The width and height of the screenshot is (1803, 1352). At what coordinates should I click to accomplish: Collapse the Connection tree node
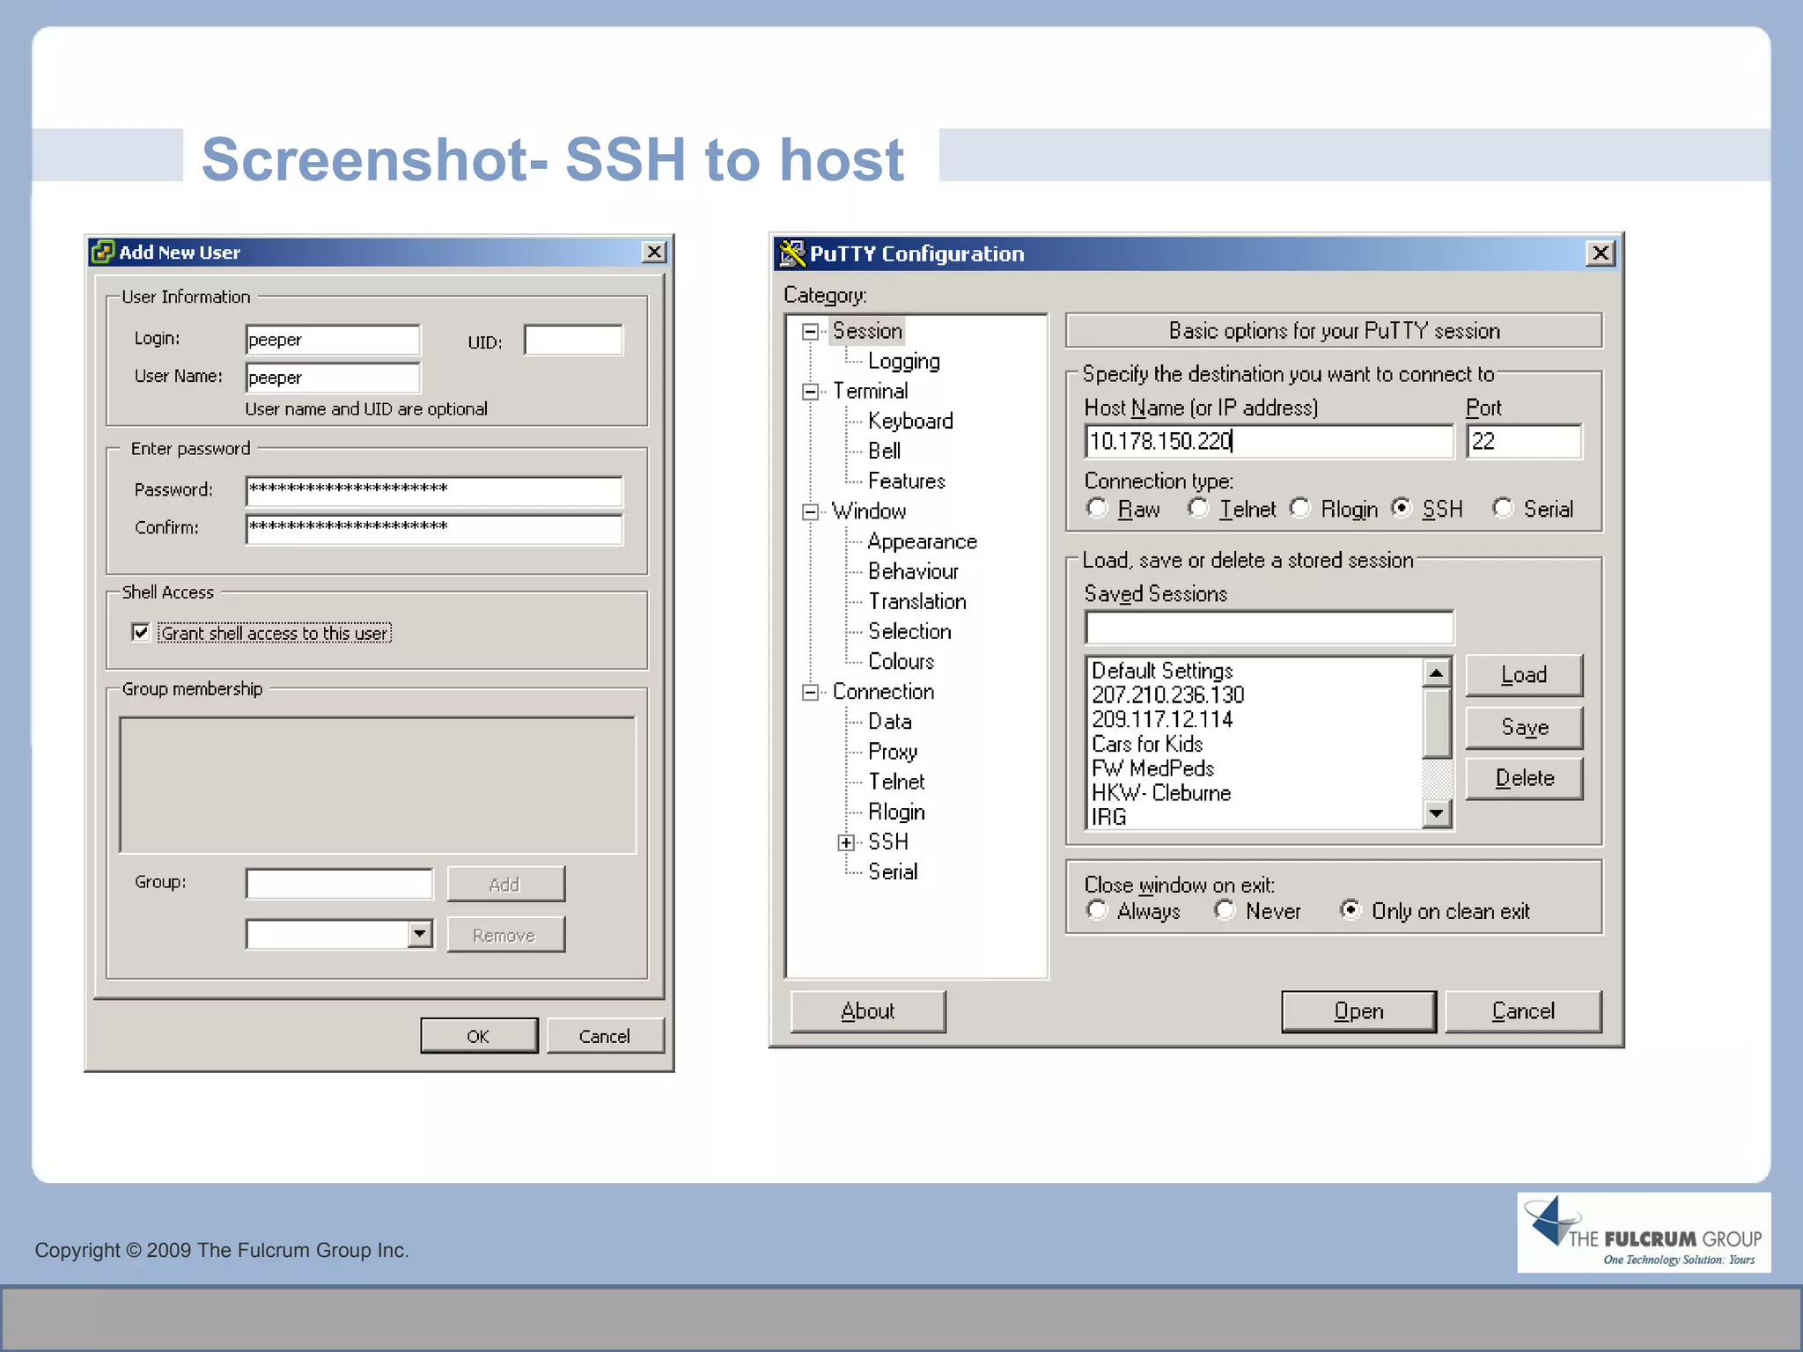point(810,693)
